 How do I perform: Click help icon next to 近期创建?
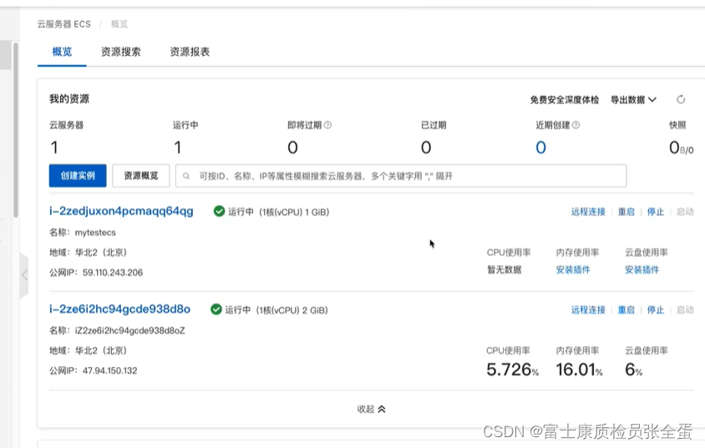[576, 125]
